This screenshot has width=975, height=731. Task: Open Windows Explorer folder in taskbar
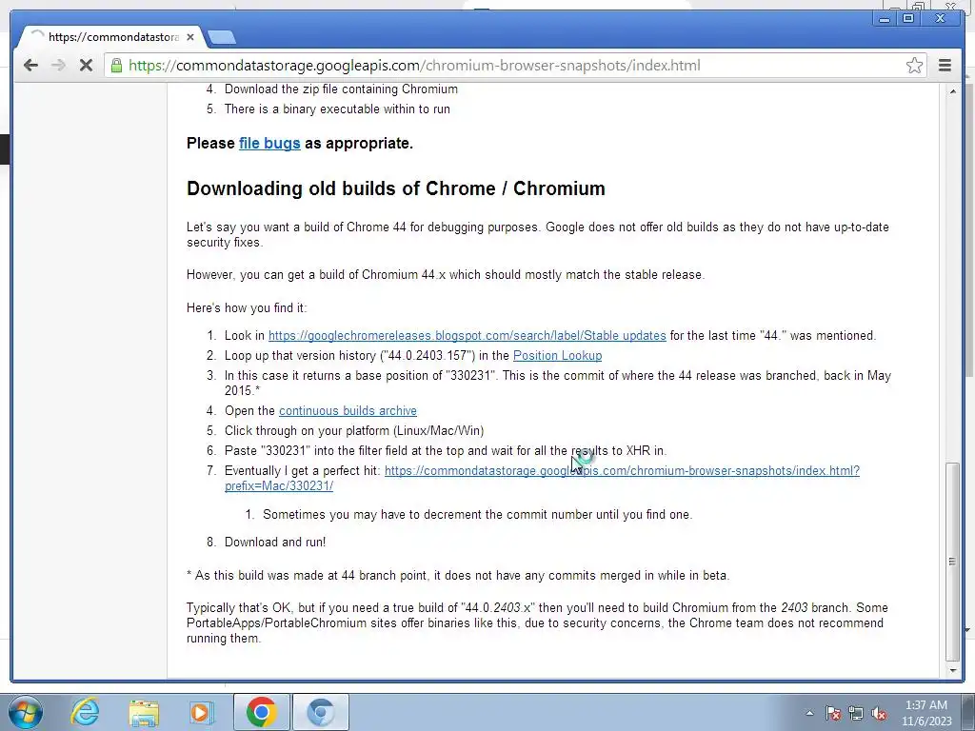144,712
